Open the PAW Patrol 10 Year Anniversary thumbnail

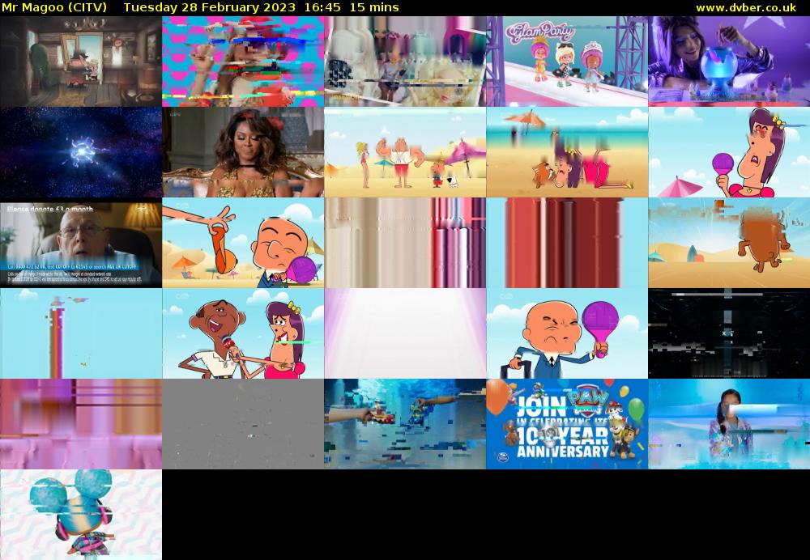click(567, 424)
